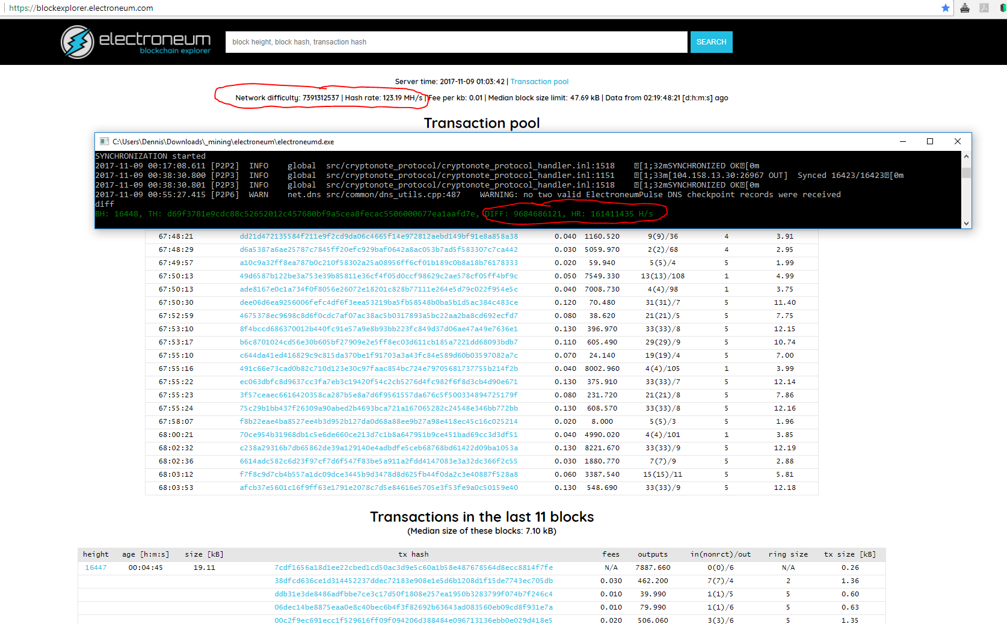Viewport: 1007px width, 624px height.
Task: Click the grey Adobe PDF extension icon
Action: 984,8
